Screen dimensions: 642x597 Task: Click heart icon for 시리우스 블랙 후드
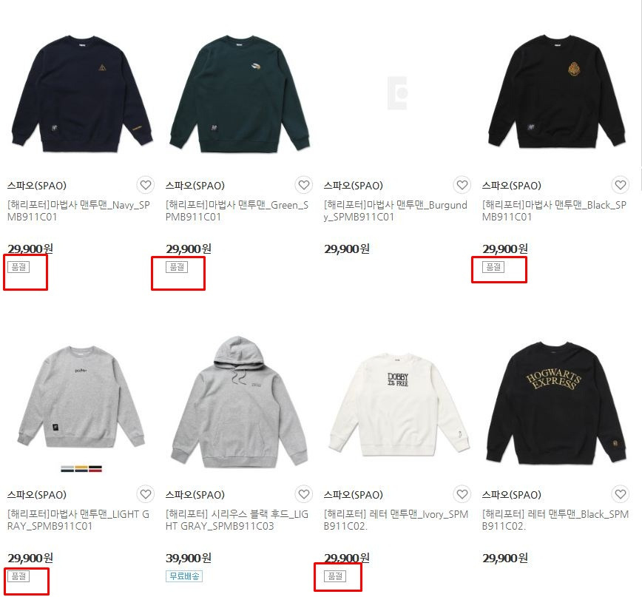(304, 495)
